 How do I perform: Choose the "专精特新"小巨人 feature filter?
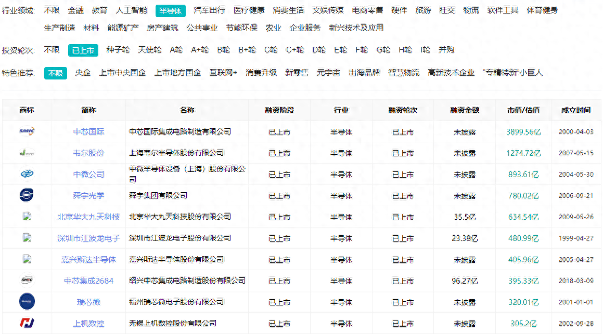512,73
